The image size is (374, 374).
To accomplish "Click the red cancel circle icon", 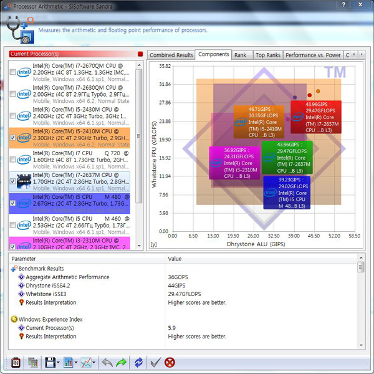I will [170, 363].
